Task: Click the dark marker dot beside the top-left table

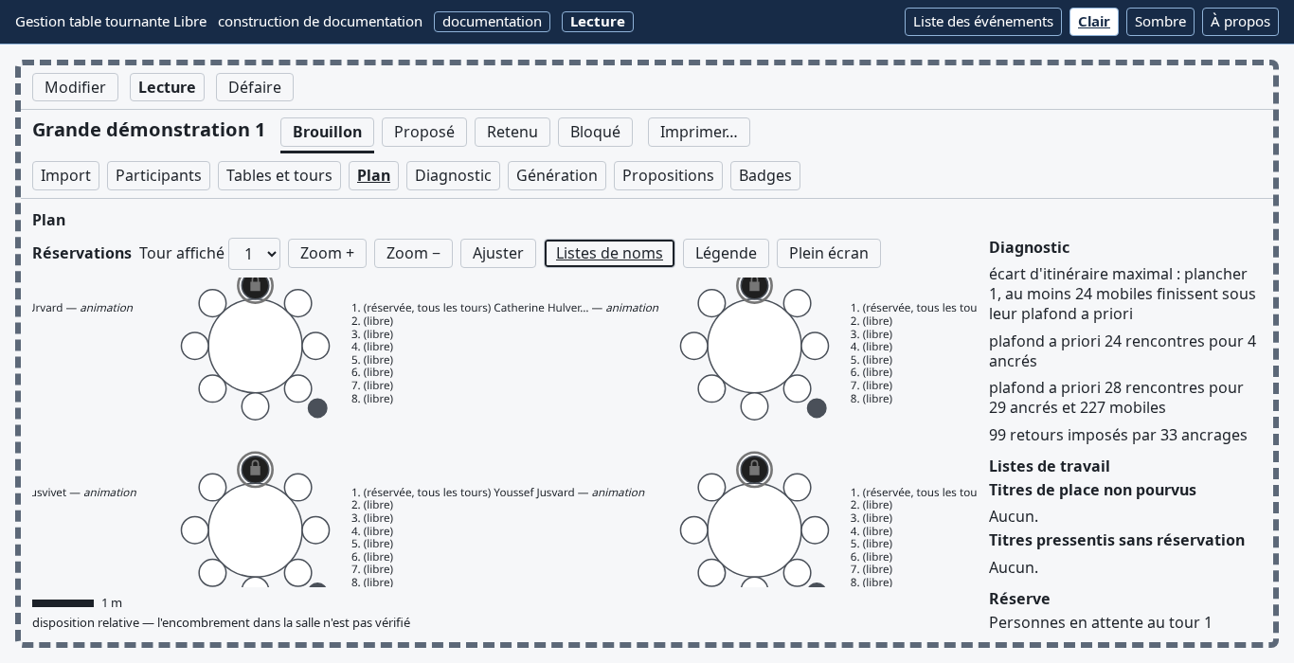Action: click(317, 408)
